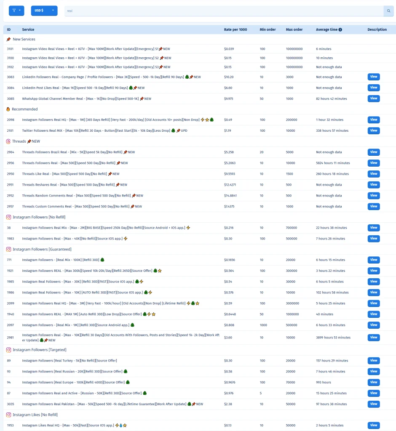Click the $0.6448 rate on service 1940
The width and height of the screenshot is (396, 431).
[x=230, y=314]
